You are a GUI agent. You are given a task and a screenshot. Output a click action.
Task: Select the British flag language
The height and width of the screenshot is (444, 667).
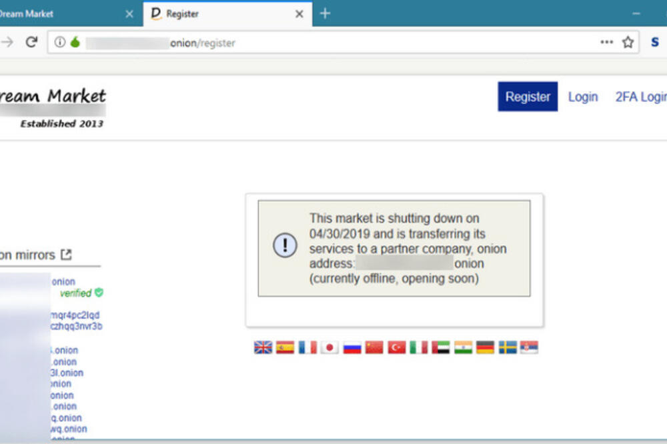click(263, 347)
